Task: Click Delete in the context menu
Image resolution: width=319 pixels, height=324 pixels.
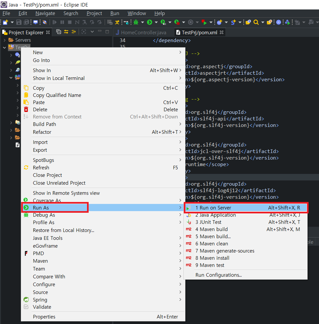Action: coord(103,110)
